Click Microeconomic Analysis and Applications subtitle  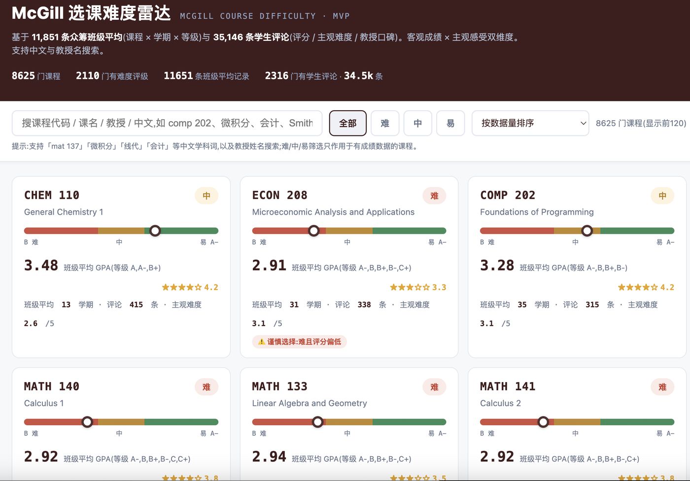tap(333, 212)
